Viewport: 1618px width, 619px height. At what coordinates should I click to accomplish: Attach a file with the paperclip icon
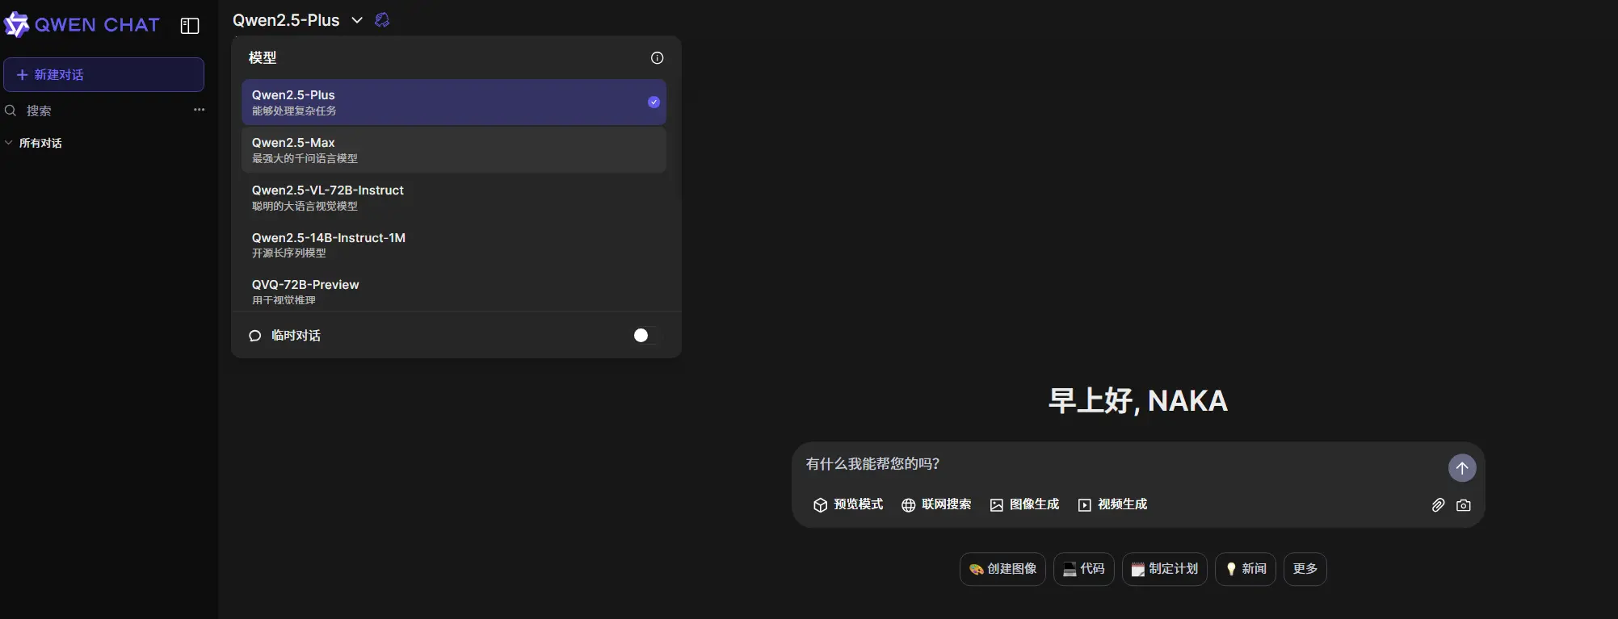pyautogui.click(x=1438, y=505)
